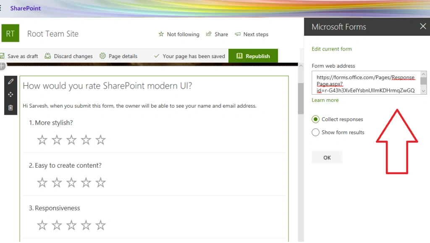This screenshot has height=243, width=430.
Task: Rate Easy to create content five stars
Action: 100,182
